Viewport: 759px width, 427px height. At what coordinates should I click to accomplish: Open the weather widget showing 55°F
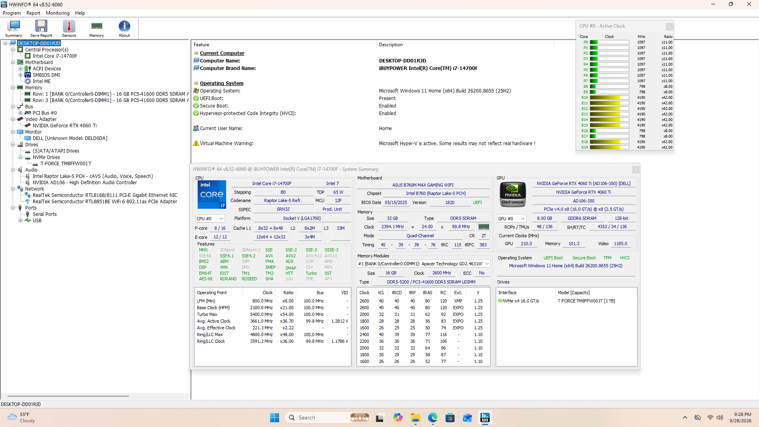pos(22,418)
